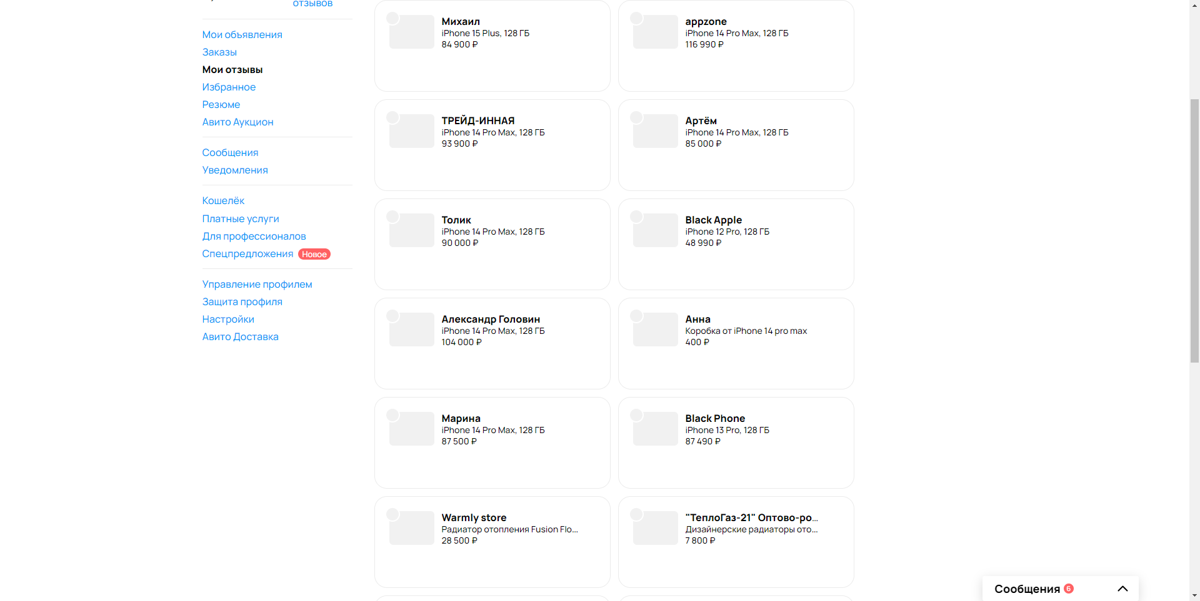The width and height of the screenshot is (1200, 601).
Task: Click seller name Артём
Action: point(701,121)
